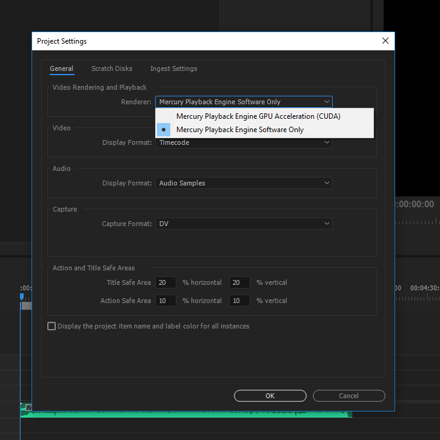This screenshot has height=440, width=440.
Task: Click the Title Safe Area horizontal field
Action: pos(165,282)
